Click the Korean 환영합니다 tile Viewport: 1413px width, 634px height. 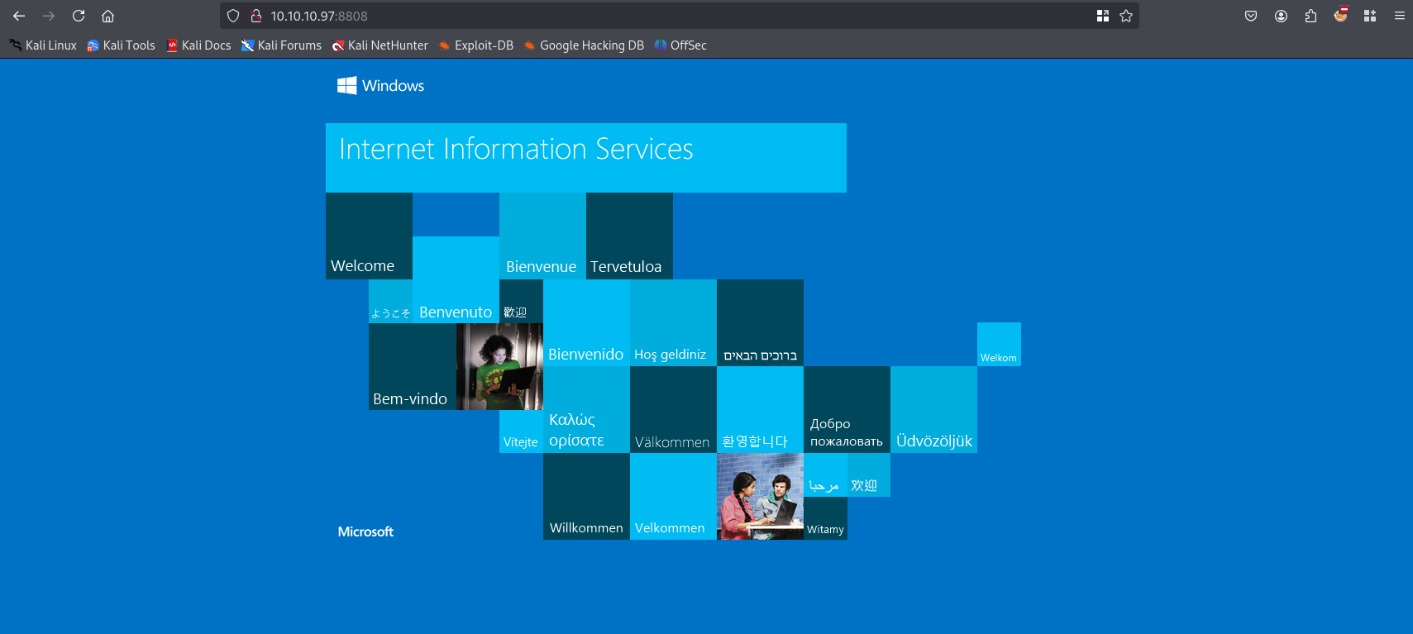pyautogui.click(x=760, y=409)
